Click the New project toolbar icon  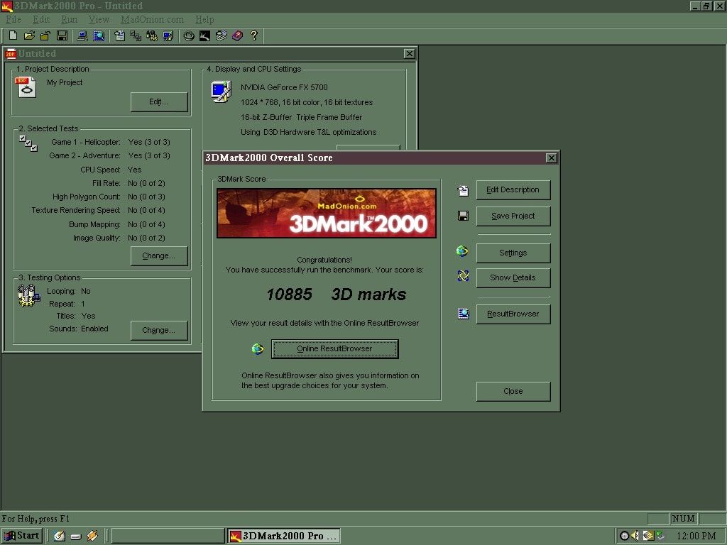pos(13,35)
